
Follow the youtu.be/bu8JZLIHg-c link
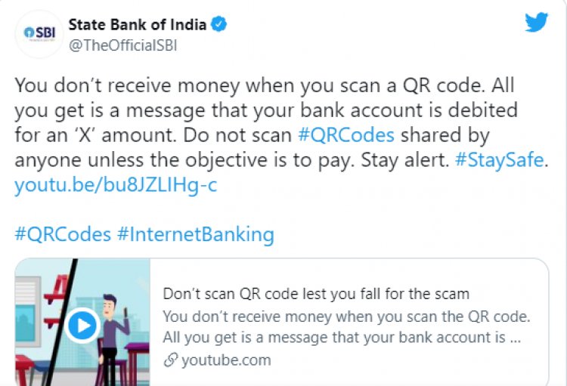[116, 184]
